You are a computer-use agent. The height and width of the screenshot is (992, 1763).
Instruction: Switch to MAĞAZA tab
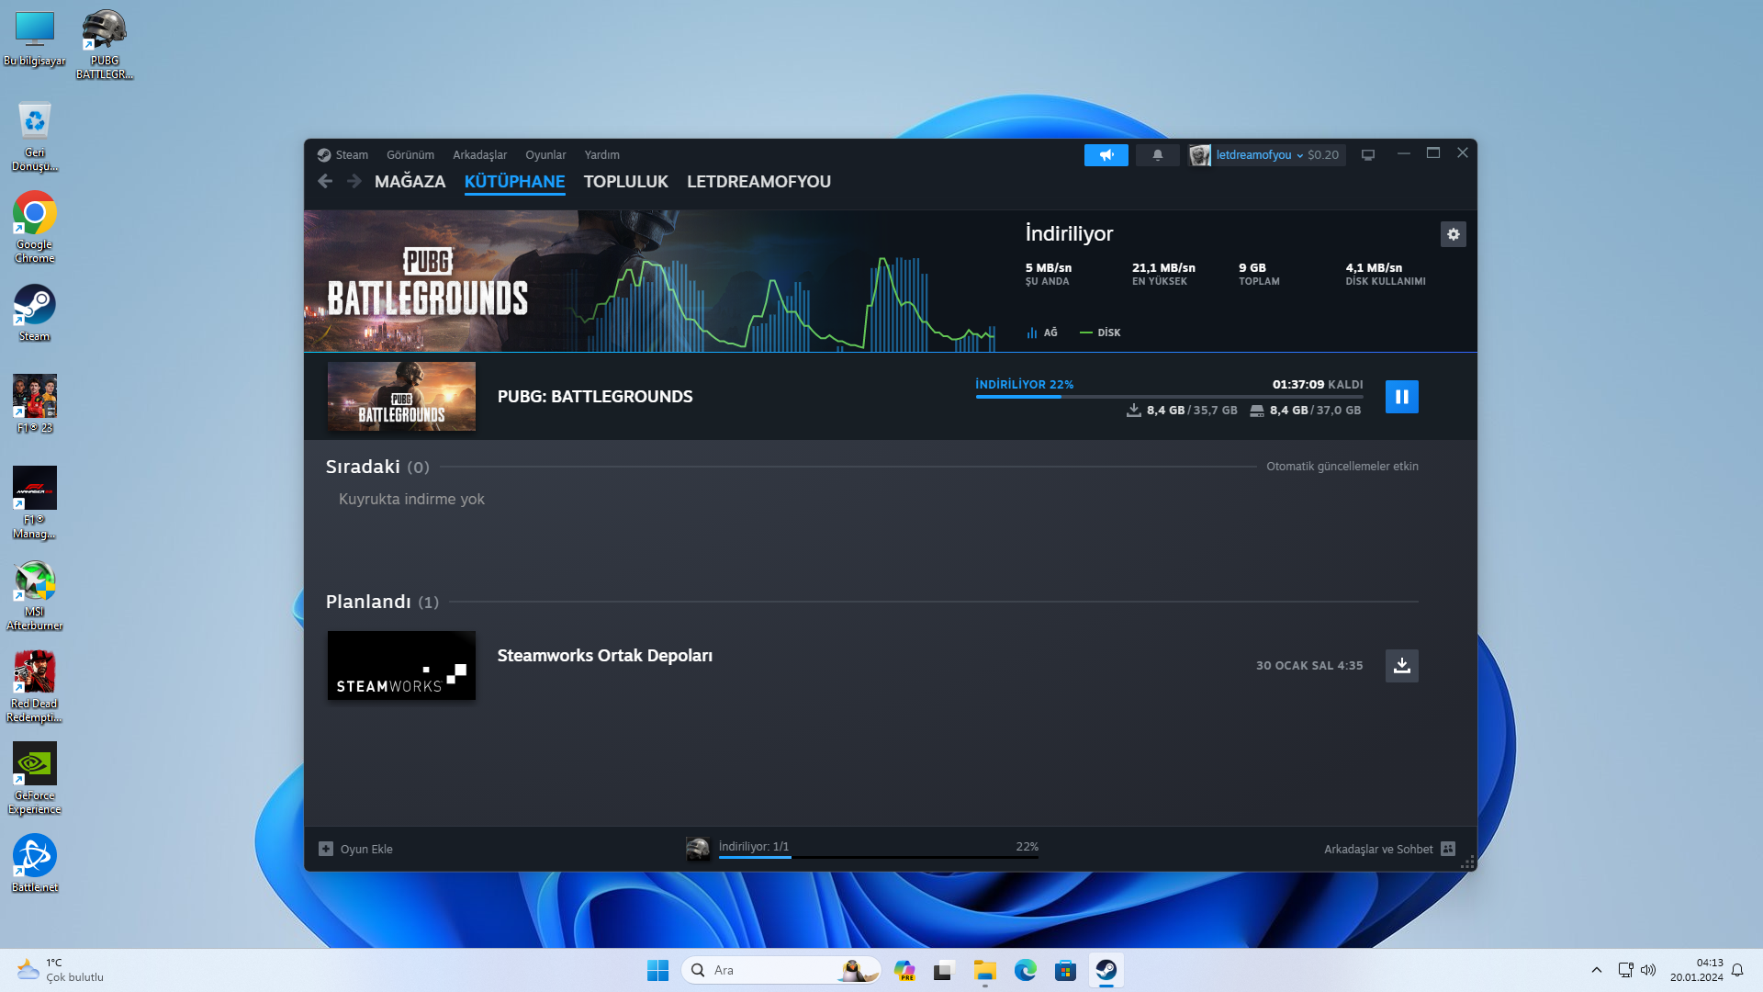(x=410, y=182)
